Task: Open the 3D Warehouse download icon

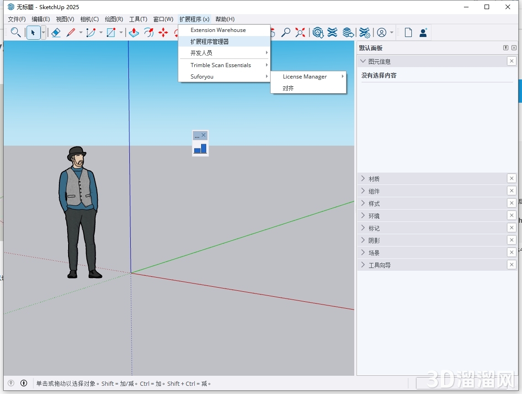Action: (x=318, y=32)
